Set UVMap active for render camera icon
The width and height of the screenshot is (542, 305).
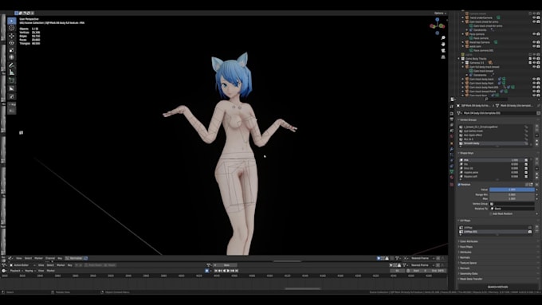530,227
